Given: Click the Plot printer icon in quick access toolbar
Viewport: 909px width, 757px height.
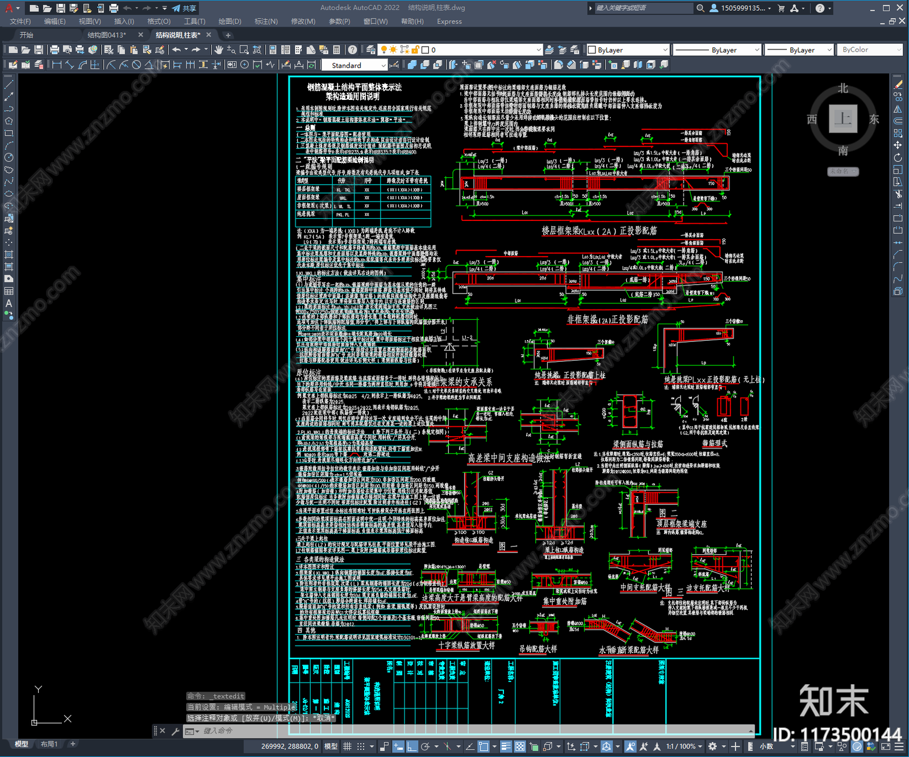Looking at the screenshot, I should coord(114,8).
